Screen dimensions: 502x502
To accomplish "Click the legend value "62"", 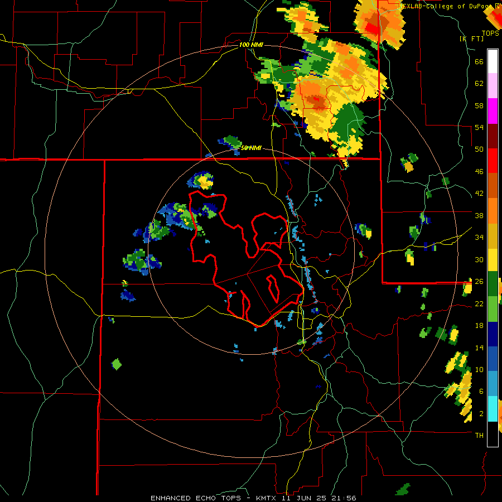I will pos(479,84).
